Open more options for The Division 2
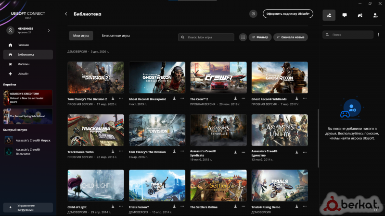Screen dimensions: 385x216 pos(121,98)
